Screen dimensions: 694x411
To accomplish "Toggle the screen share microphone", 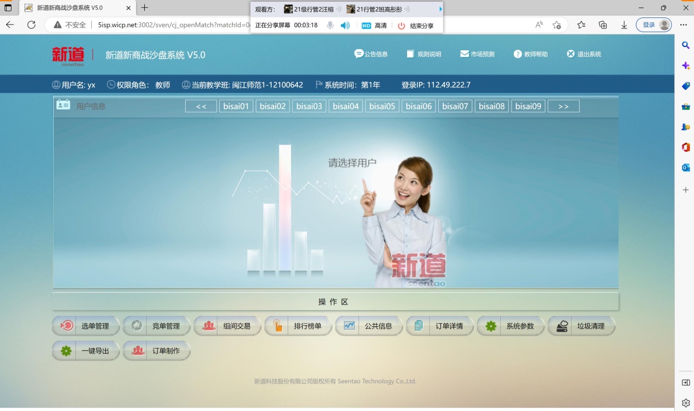I will pos(330,26).
